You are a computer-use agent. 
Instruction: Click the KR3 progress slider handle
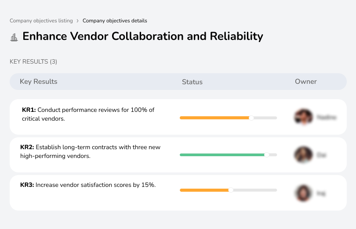tap(231, 190)
